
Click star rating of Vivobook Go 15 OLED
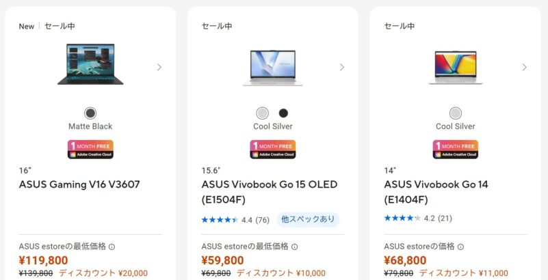(x=220, y=220)
